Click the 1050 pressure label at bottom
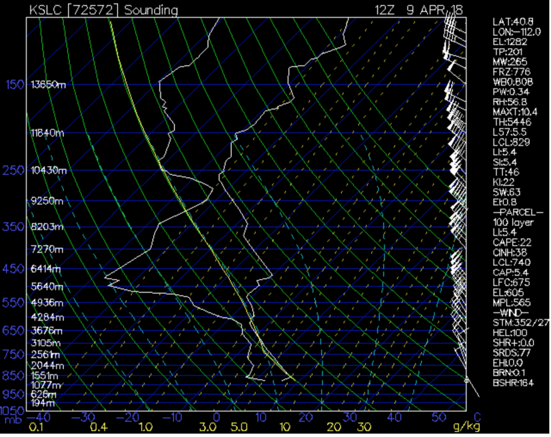This screenshot has width=551, height=437. click(x=12, y=410)
